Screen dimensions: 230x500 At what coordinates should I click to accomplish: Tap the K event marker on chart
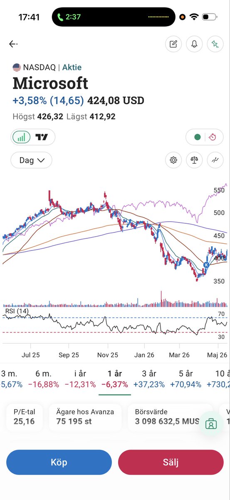206,265
